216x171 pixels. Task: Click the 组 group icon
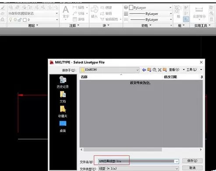tap(178, 12)
